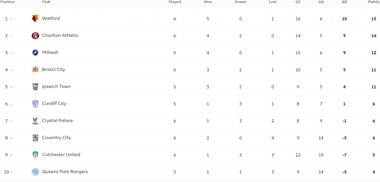Click the Millwall club crest

point(35,52)
